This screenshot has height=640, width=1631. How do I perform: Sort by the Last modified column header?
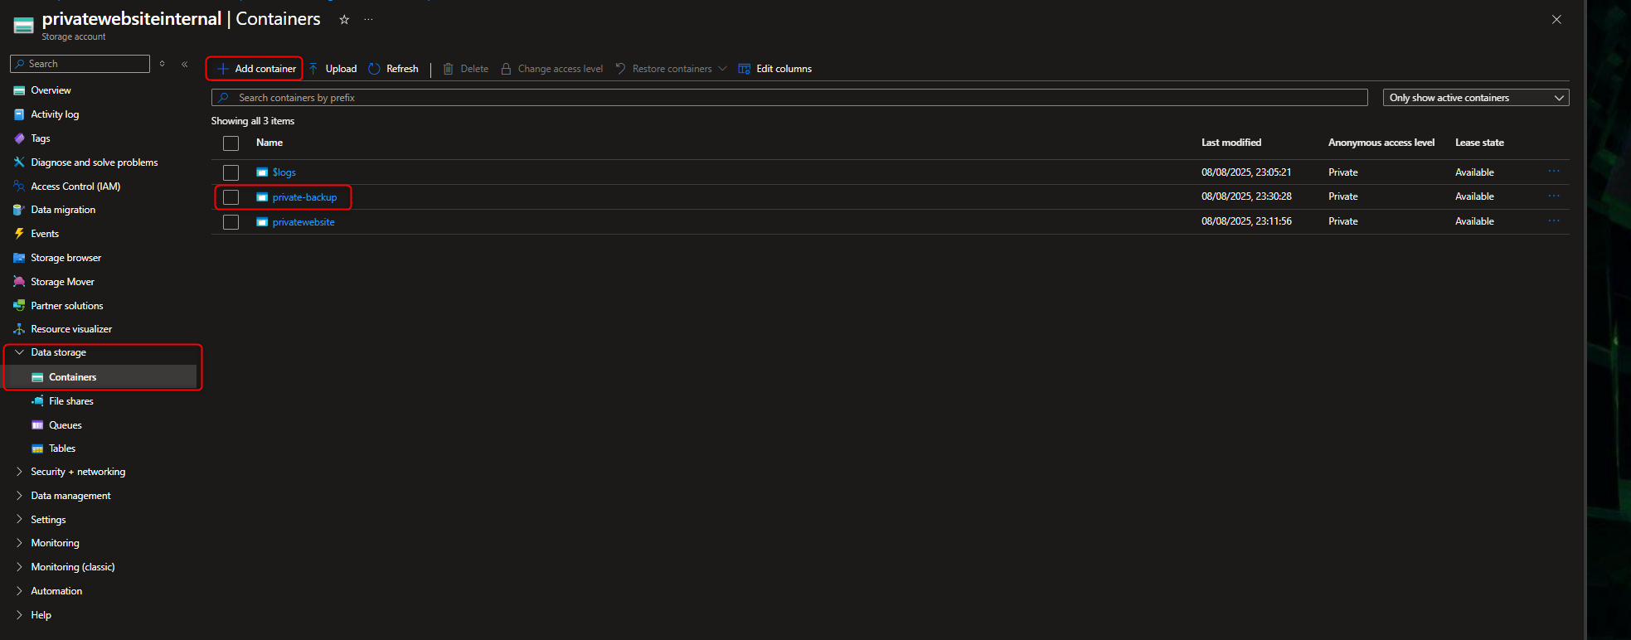[1231, 143]
